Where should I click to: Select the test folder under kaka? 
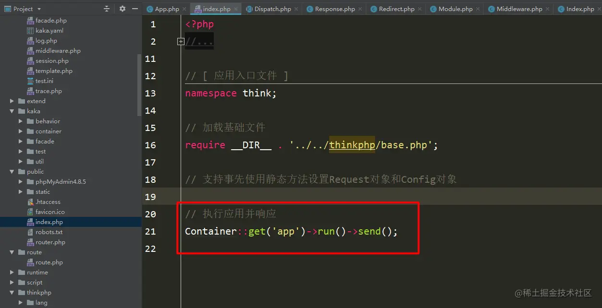coord(40,152)
